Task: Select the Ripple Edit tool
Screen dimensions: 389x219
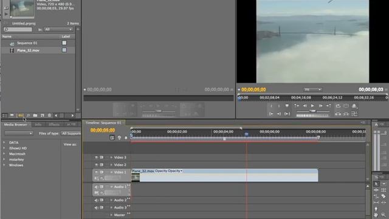Action: click(x=376, y=190)
